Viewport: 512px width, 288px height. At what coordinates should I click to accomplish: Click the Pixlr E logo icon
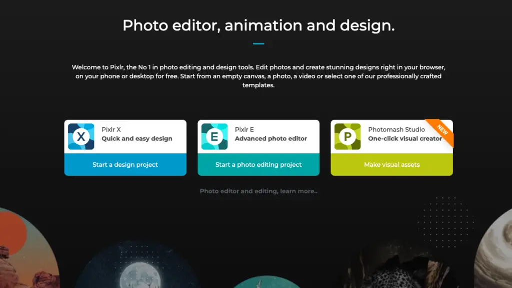pos(214,136)
